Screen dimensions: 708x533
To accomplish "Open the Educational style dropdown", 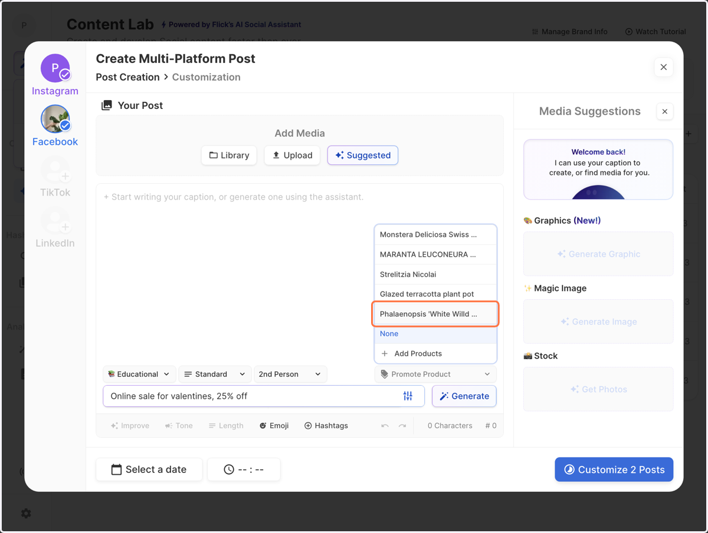I will [139, 374].
